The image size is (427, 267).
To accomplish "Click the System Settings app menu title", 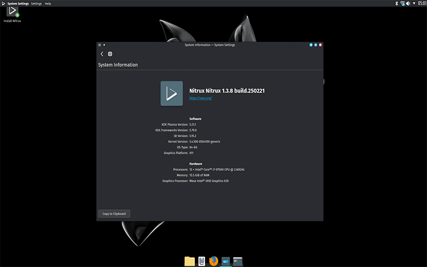I will click(x=18, y=3).
